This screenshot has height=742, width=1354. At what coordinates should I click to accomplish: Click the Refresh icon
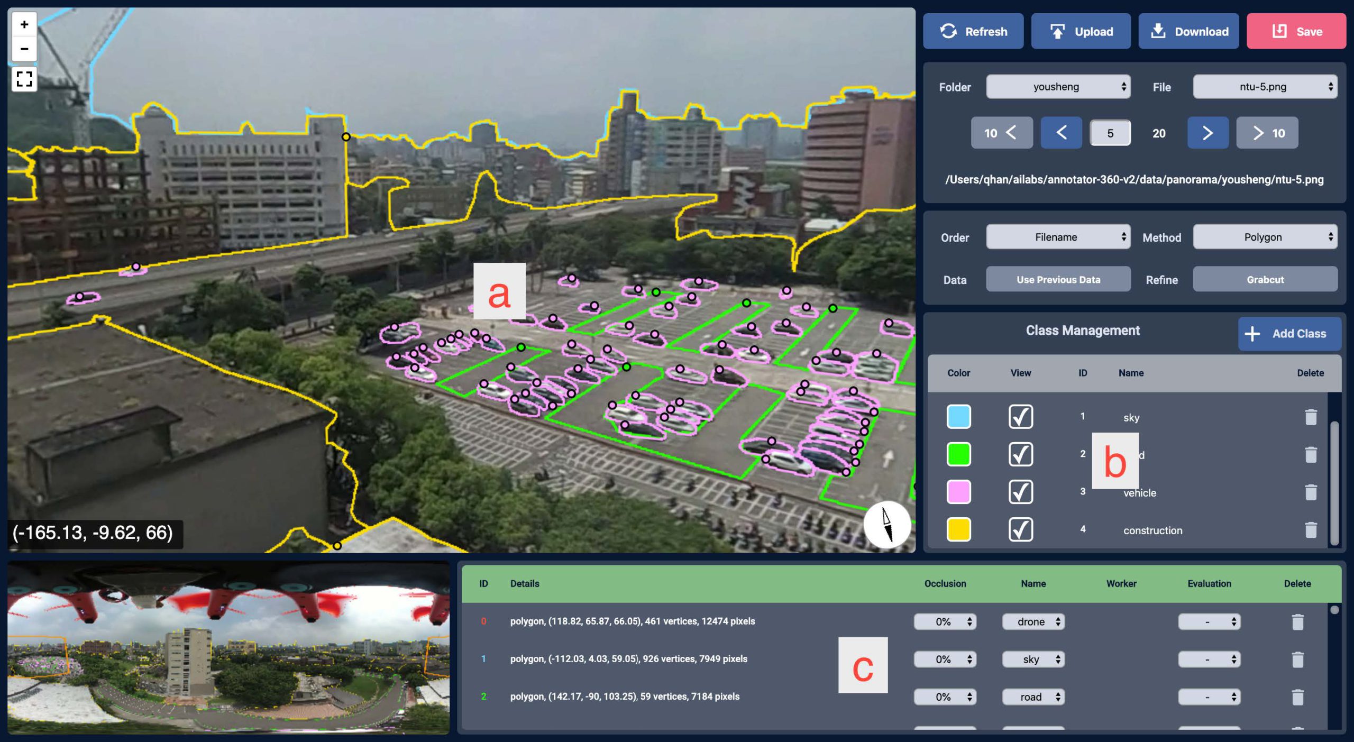(x=948, y=31)
